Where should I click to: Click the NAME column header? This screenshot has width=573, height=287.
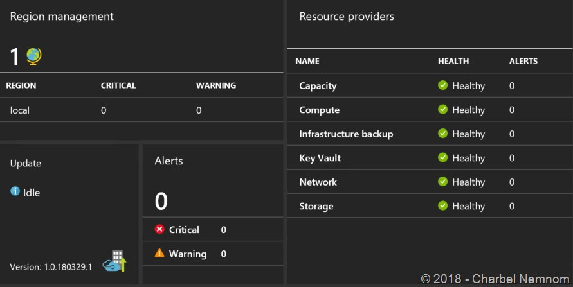click(x=307, y=61)
